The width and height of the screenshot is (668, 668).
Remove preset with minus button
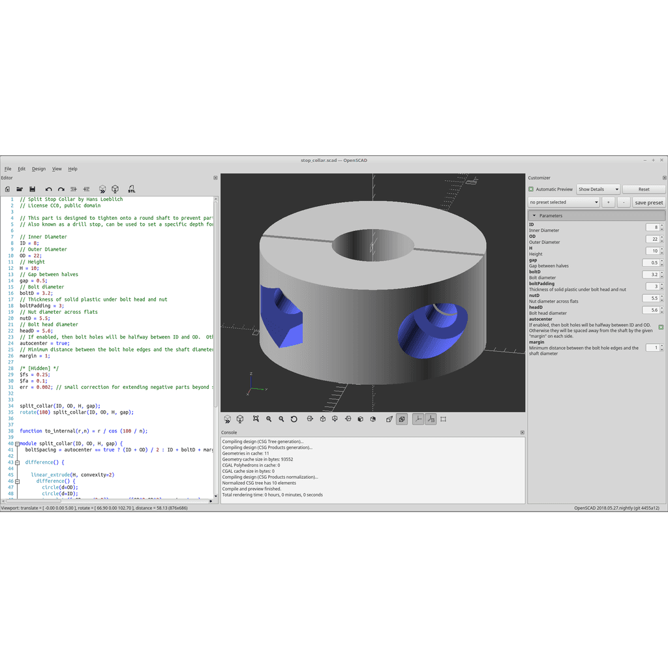point(624,202)
